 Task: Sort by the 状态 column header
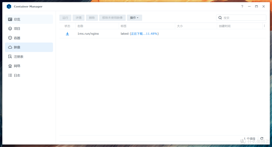point(67,26)
